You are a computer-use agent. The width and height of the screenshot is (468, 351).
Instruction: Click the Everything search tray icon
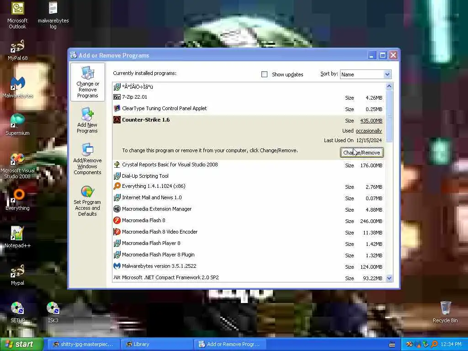(435, 345)
